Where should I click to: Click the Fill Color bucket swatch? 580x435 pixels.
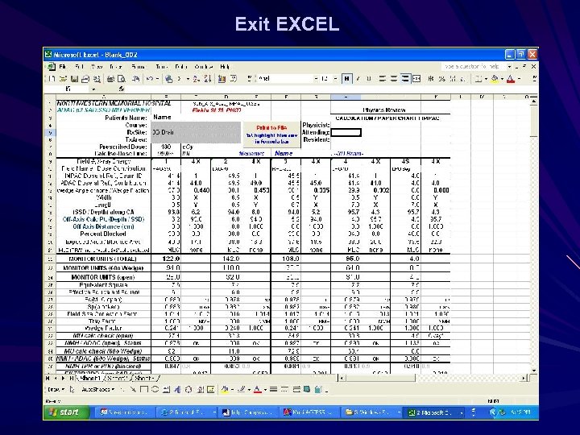495,79
